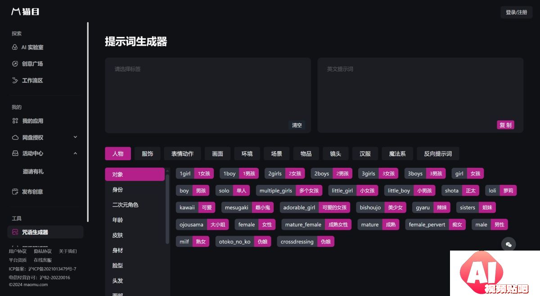
Task: Open the 物品 tab
Action: coord(306,153)
